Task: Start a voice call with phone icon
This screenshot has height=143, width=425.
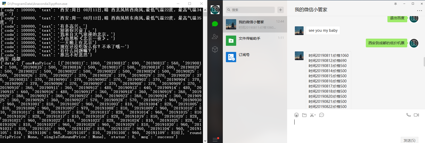Action: (409, 115)
